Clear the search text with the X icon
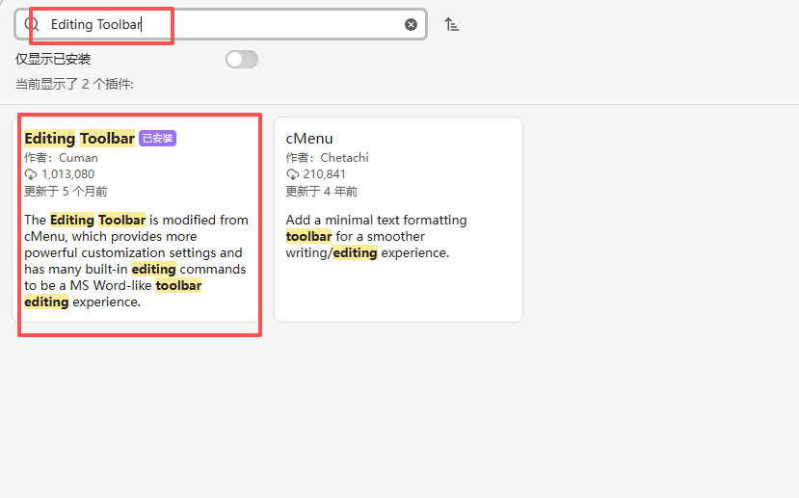 412,24
